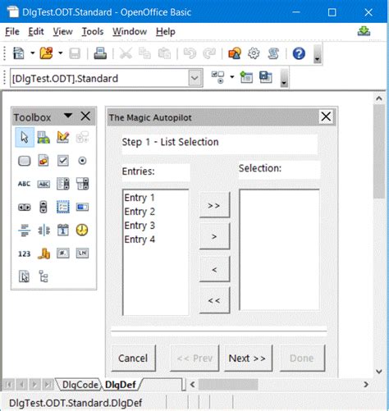Choose the Currency Field coins tool
The height and width of the screenshot is (411, 389).
tap(43, 253)
